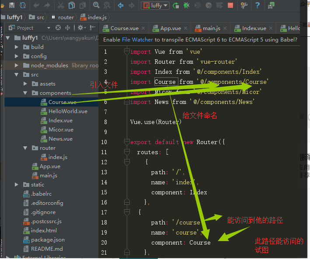Expand the static folder
Image resolution: width=310 pixels, height=259 pixels.
click(17, 185)
